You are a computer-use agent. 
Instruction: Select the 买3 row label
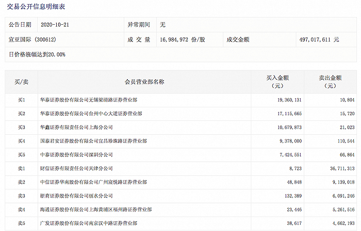point(22,128)
